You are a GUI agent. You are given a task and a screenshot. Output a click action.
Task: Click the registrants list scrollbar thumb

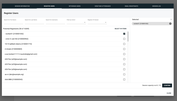128,36
